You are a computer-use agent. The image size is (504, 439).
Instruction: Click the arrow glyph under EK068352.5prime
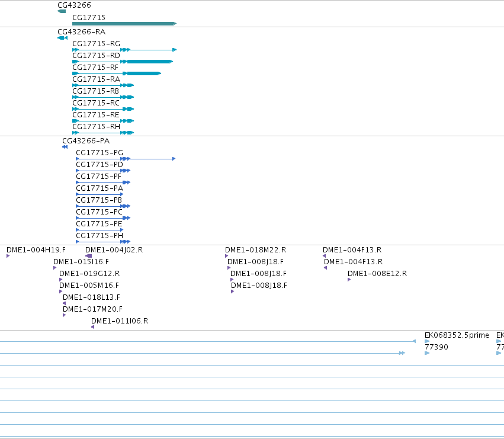tap(427, 341)
